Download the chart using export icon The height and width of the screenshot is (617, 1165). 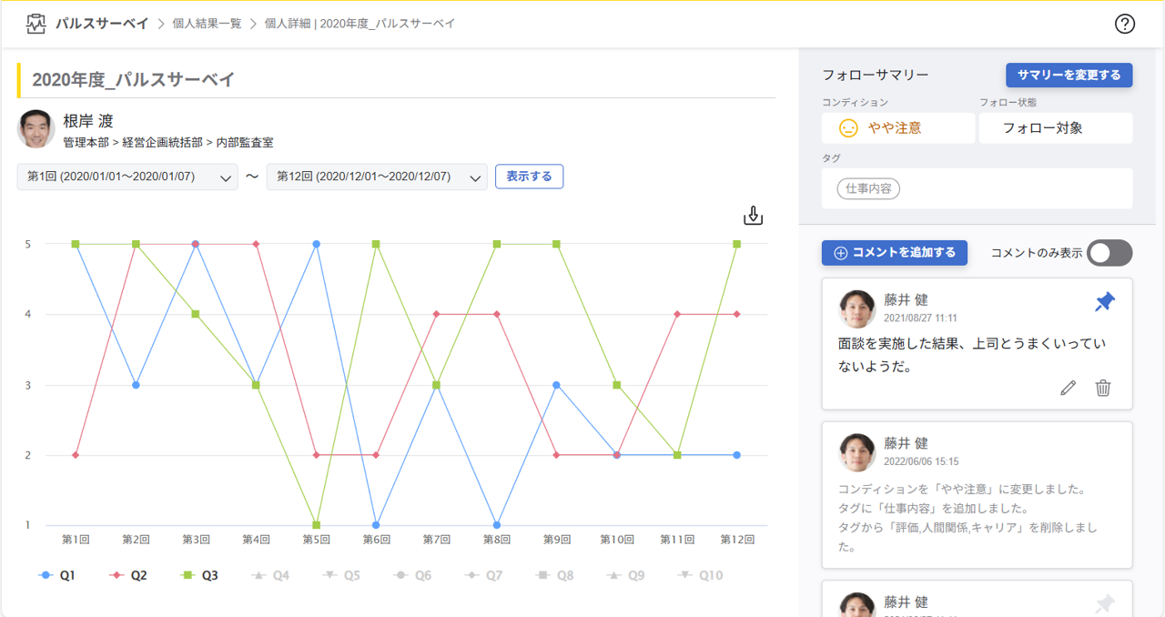[x=753, y=216]
